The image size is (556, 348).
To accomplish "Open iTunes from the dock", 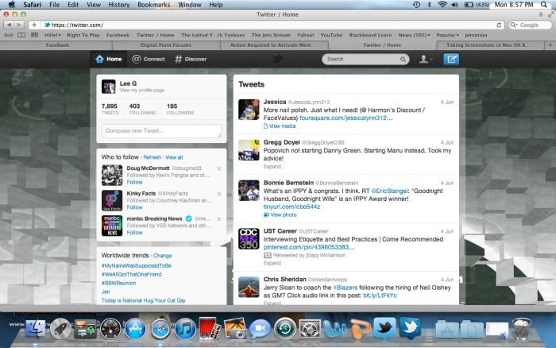I will click(x=185, y=328).
